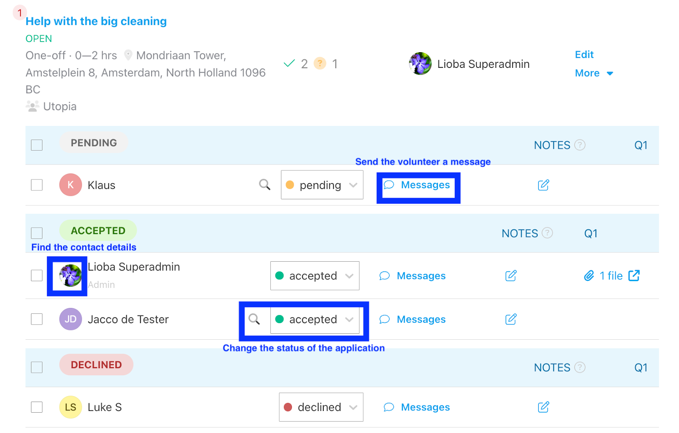The image size is (679, 433).
Task: Open the declined status dropdown for Luke S
Action: (x=321, y=407)
